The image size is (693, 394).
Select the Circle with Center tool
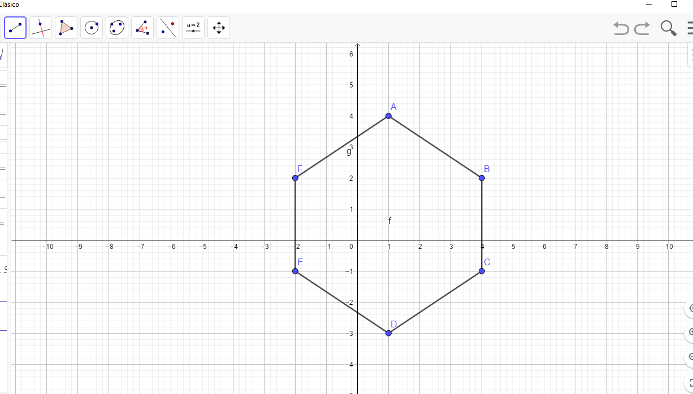pyautogui.click(x=91, y=27)
